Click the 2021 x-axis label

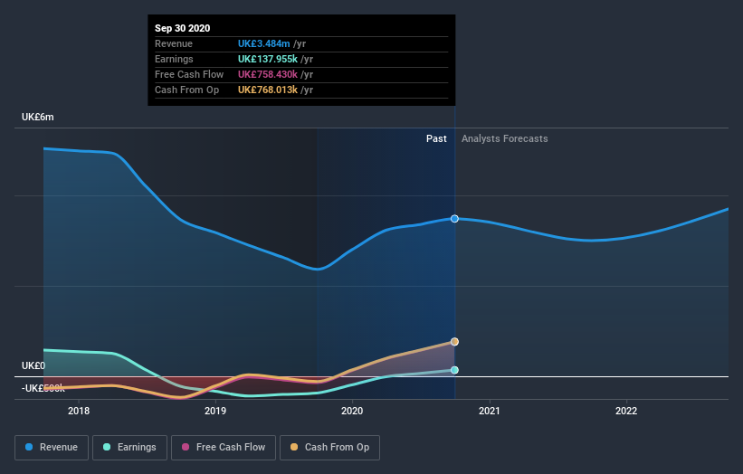tap(489, 411)
